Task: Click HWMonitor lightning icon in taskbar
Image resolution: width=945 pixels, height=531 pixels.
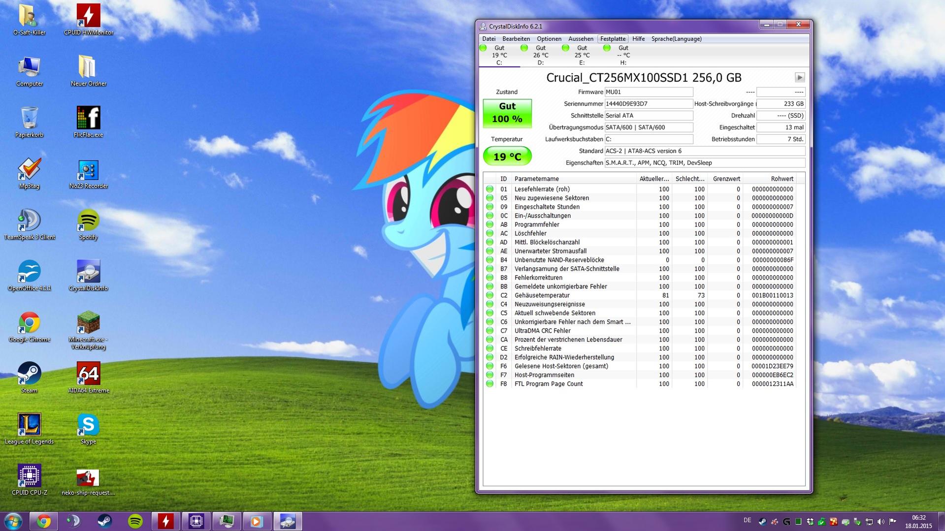Action: (x=165, y=521)
